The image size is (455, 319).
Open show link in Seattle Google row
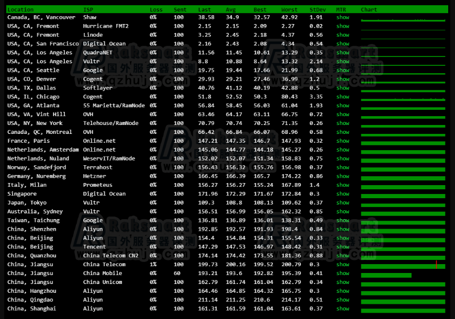click(343, 70)
